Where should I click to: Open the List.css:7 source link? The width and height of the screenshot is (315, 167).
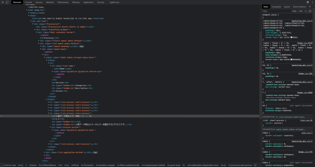[x=307, y=133]
